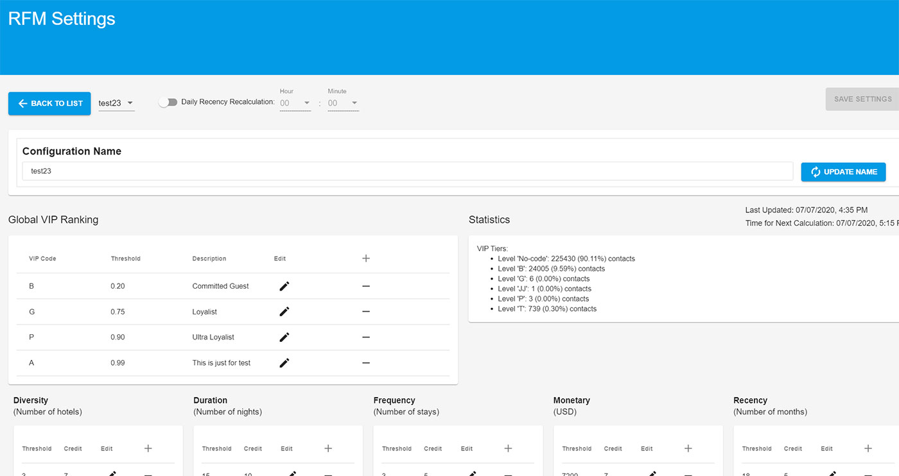
Task: Edit the Committed Guest VIP row
Action: tap(284, 286)
